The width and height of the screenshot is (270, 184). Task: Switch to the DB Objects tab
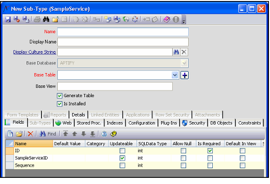[221, 123]
